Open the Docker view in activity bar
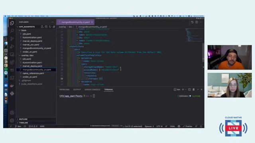 coord(12,86)
